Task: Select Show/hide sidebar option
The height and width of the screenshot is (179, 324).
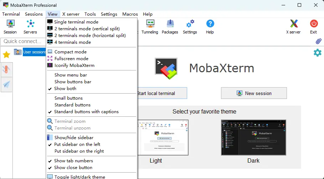Action: pyautogui.click(x=92, y=138)
